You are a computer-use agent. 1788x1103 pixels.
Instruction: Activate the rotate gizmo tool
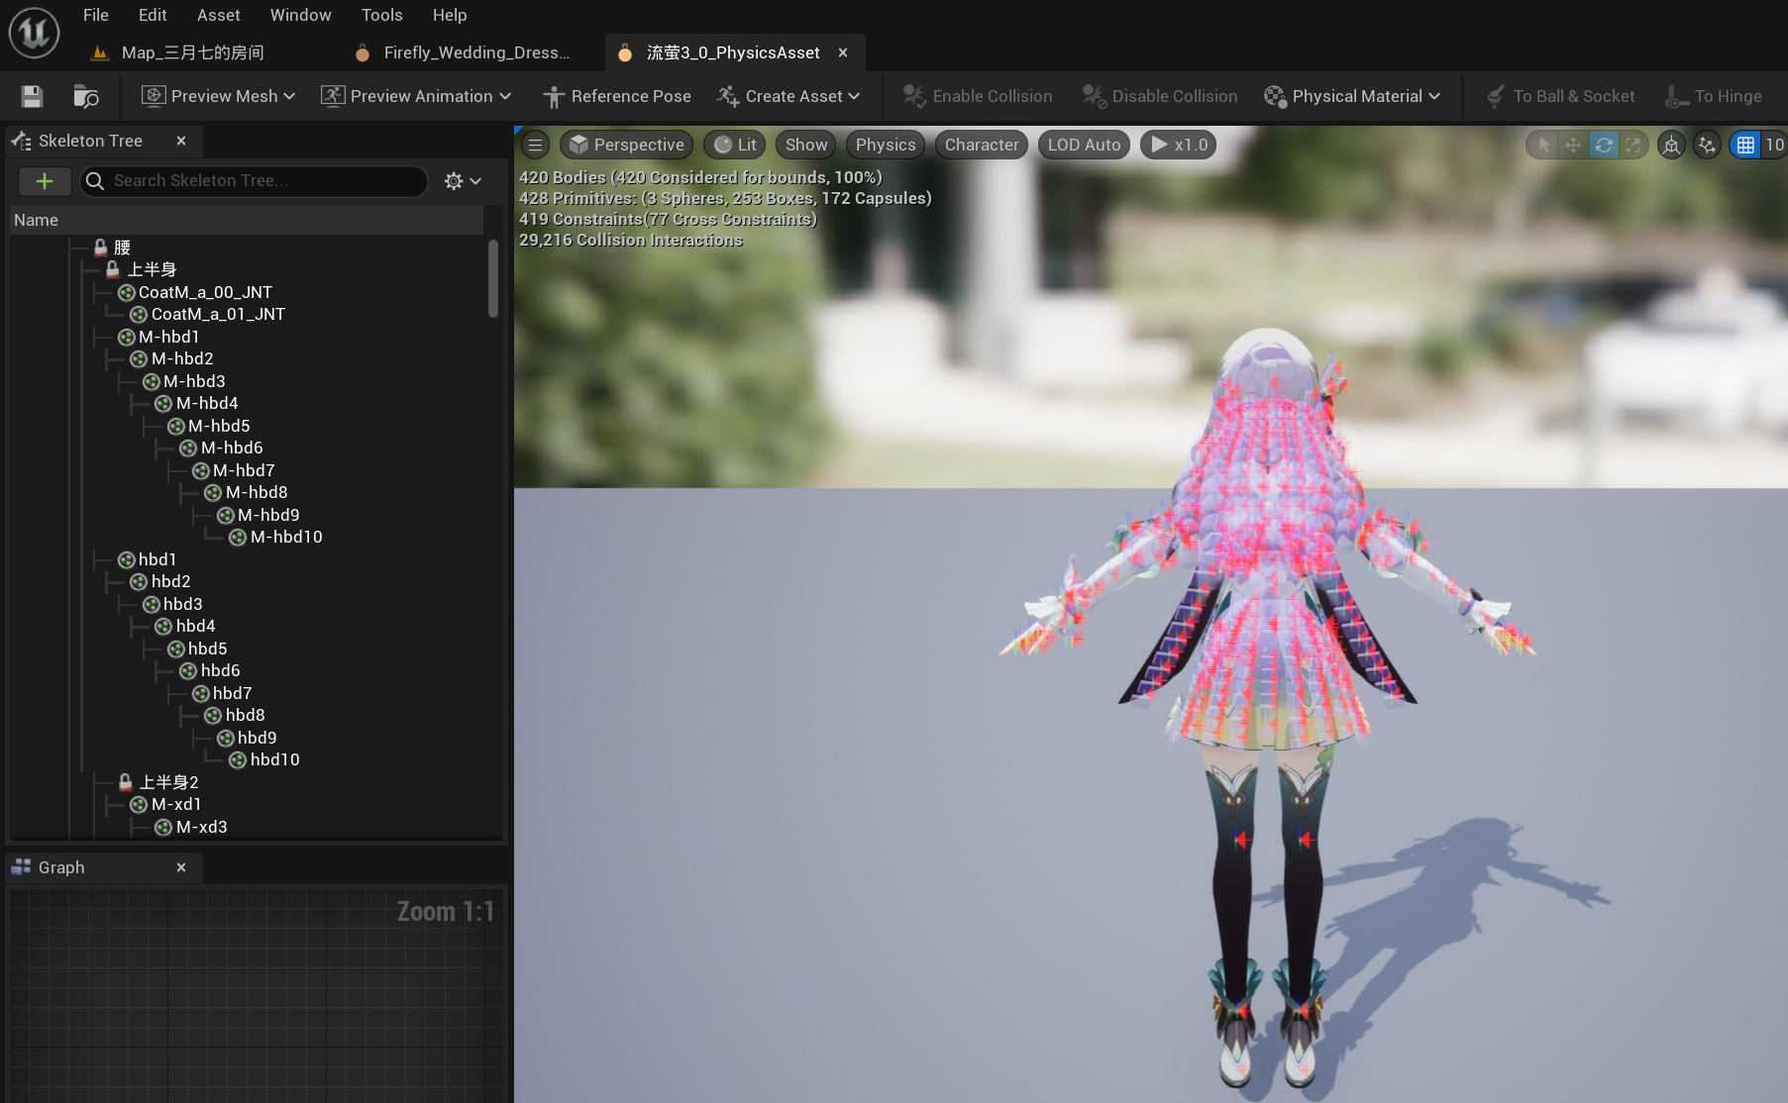(x=1603, y=146)
